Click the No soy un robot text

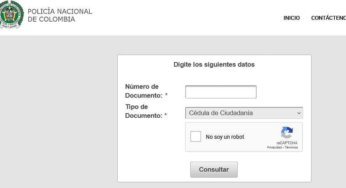coord(225,137)
